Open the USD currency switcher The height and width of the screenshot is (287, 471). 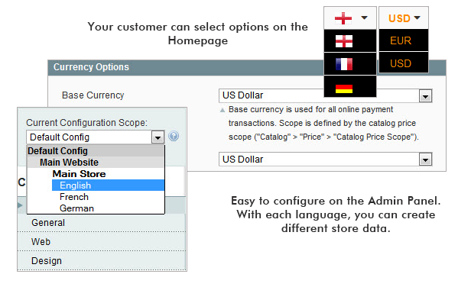tap(404, 18)
